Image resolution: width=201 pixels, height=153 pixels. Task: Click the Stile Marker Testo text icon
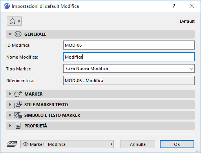(18, 105)
